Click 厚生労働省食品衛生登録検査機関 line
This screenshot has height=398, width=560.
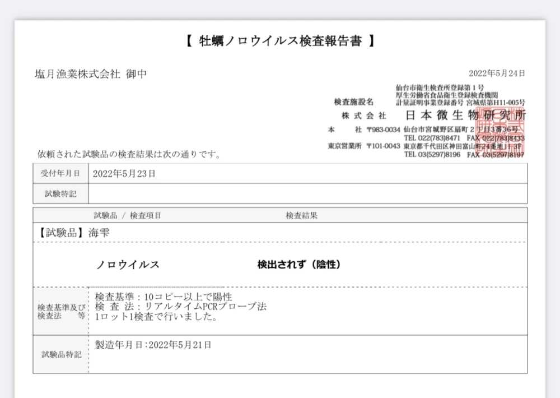coord(446,95)
